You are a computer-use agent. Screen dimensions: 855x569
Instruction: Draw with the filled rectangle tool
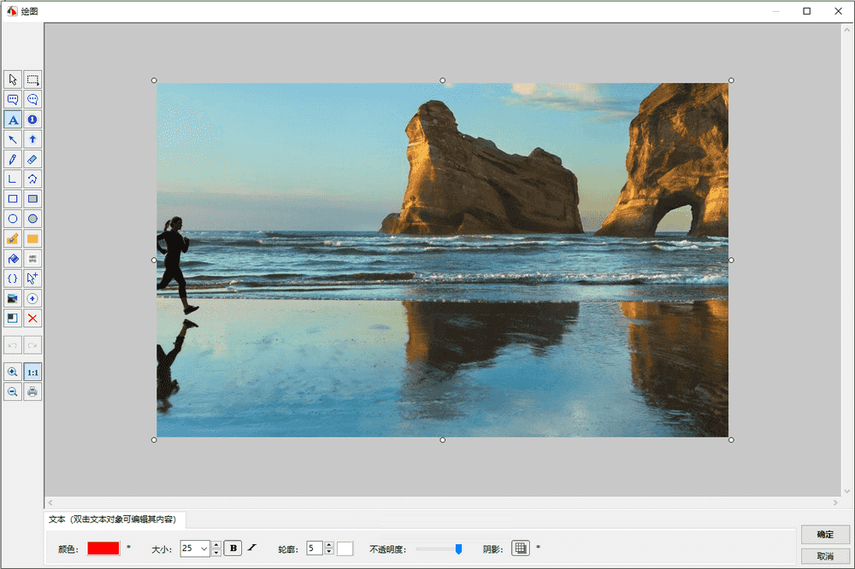click(x=32, y=199)
